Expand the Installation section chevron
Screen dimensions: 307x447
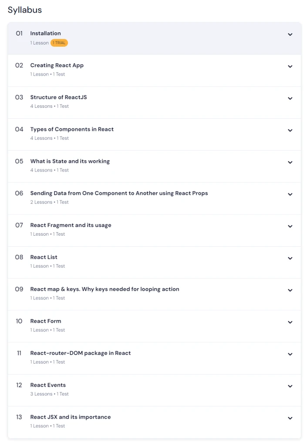pyautogui.click(x=290, y=34)
